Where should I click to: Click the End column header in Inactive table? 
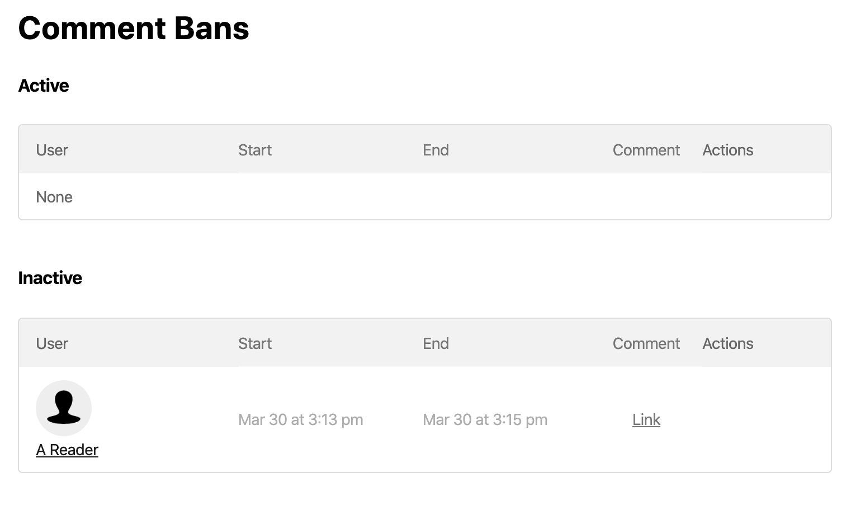(436, 343)
